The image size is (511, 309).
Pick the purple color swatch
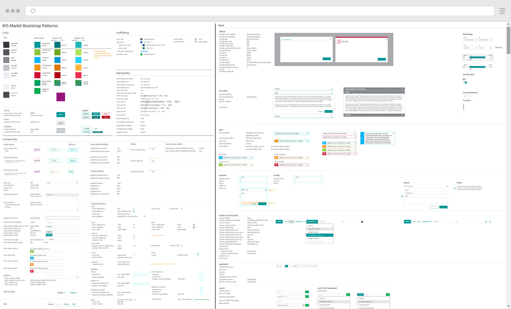[61, 97]
